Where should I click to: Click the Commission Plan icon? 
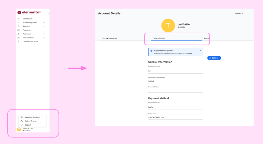(x=19, y=41)
